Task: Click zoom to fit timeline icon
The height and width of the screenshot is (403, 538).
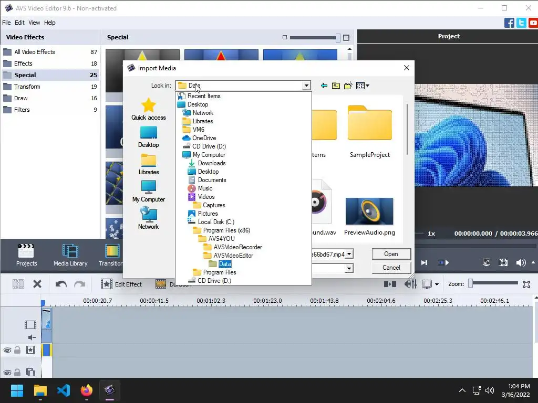Action: pos(526,284)
